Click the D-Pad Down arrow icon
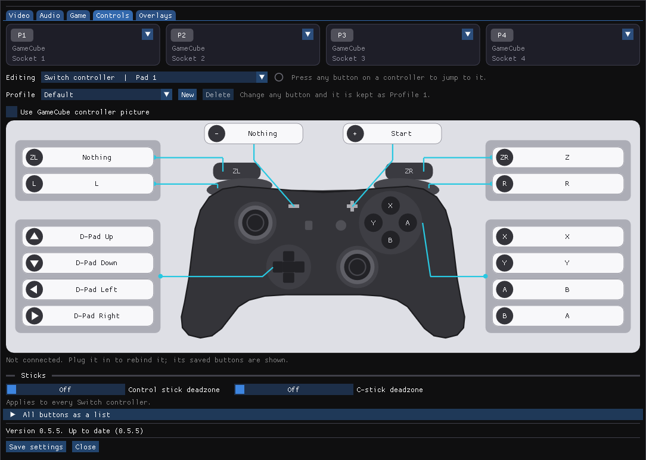Screen dimensions: 646x460 (34, 263)
